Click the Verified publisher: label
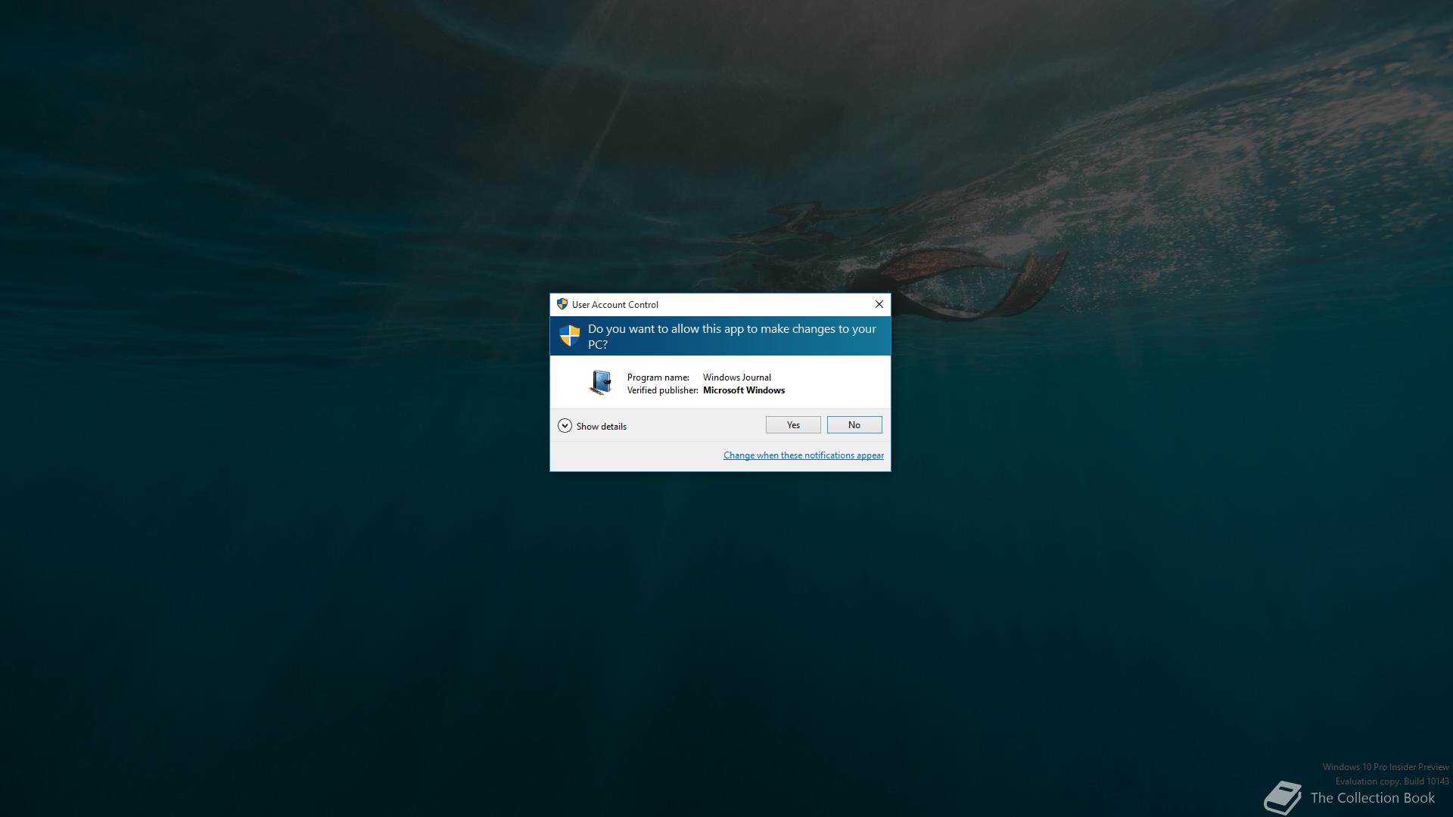This screenshot has height=817, width=1453. click(663, 390)
